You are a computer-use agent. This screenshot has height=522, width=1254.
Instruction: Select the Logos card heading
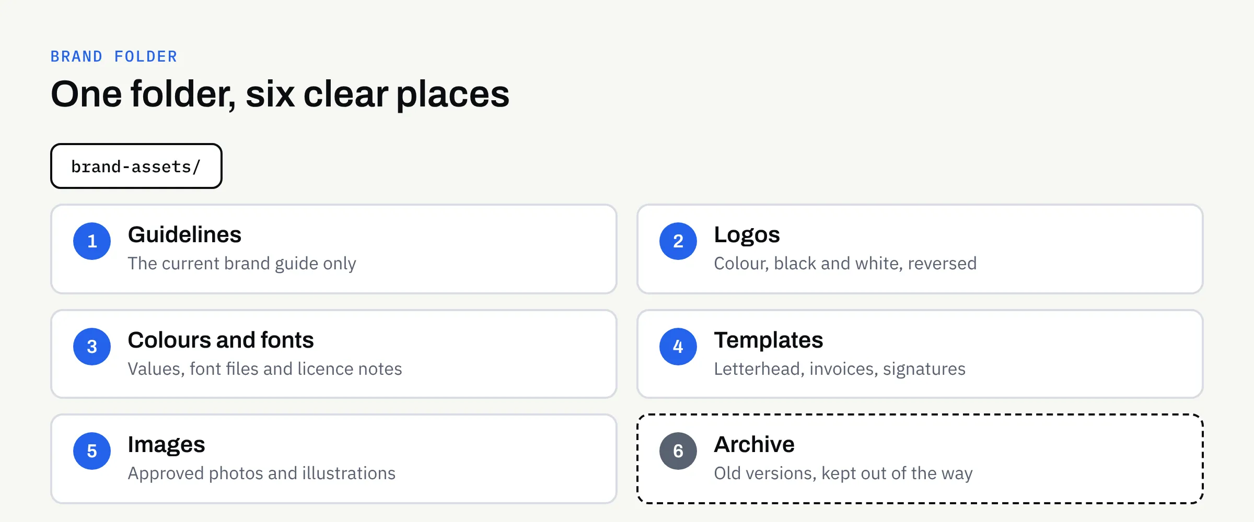(x=747, y=235)
